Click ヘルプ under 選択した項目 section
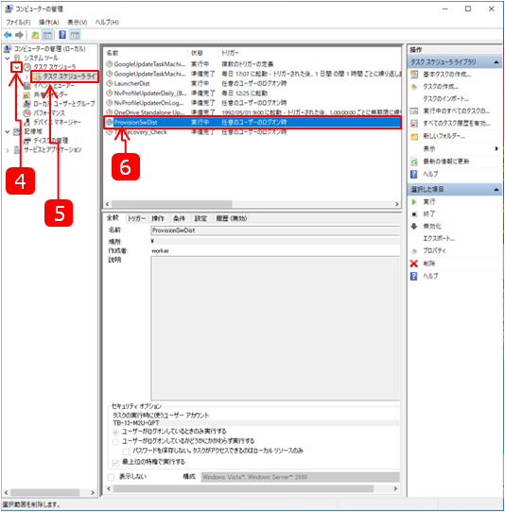 pos(430,276)
